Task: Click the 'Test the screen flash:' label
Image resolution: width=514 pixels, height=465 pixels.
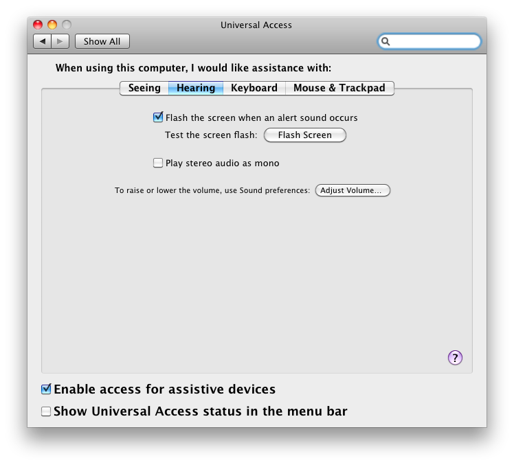Action: 211,135
